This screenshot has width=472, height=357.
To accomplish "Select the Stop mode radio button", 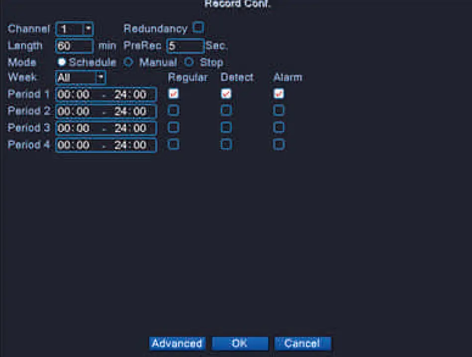I will [189, 62].
